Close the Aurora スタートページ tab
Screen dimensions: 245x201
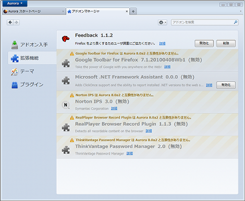click(63, 11)
